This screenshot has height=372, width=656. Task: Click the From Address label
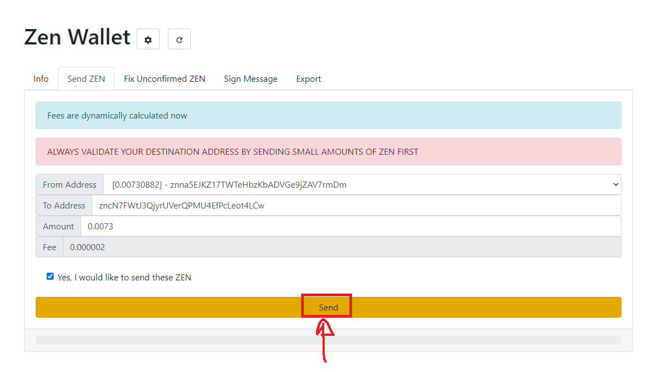pyautogui.click(x=70, y=184)
